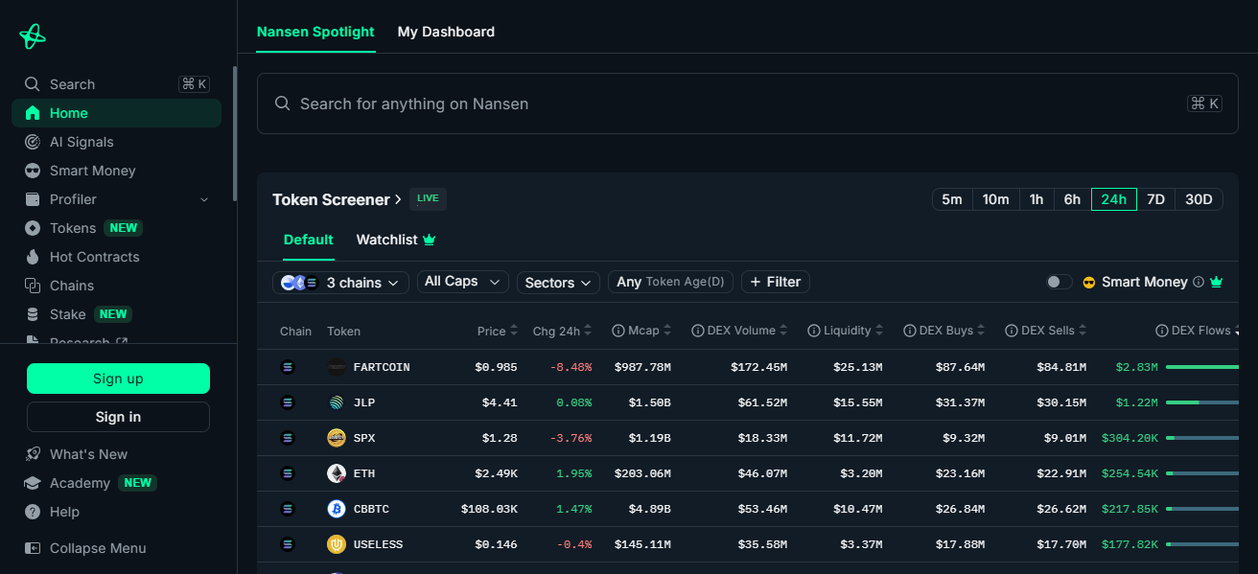Expand the Profiler submenu chevron
The image size is (1258, 574).
pyautogui.click(x=204, y=199)
